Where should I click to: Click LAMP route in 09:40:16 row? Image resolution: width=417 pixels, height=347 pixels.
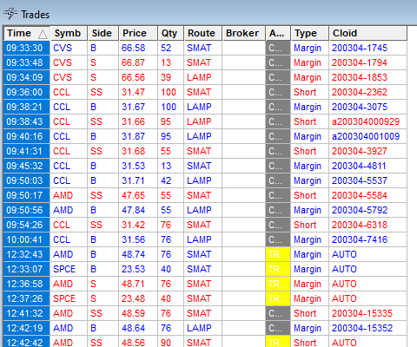199,136
